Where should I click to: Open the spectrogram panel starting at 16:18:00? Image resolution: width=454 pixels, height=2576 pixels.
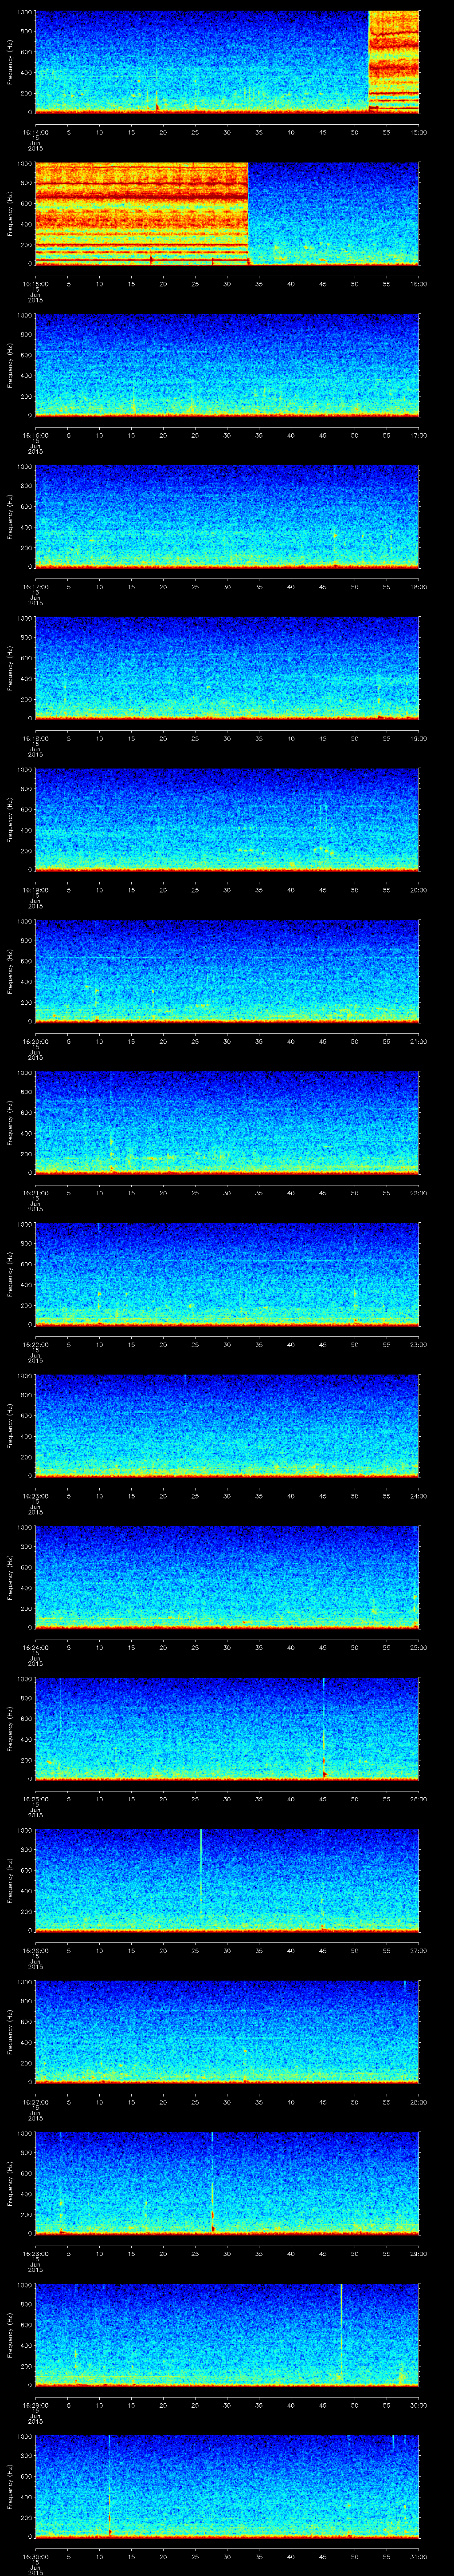tap(227, 668)
